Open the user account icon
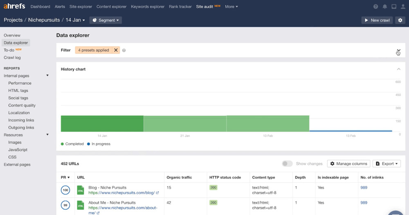Image resolution: width=409 pixels, height=215 pixels. pyautogui.click(x=403, y=7)
